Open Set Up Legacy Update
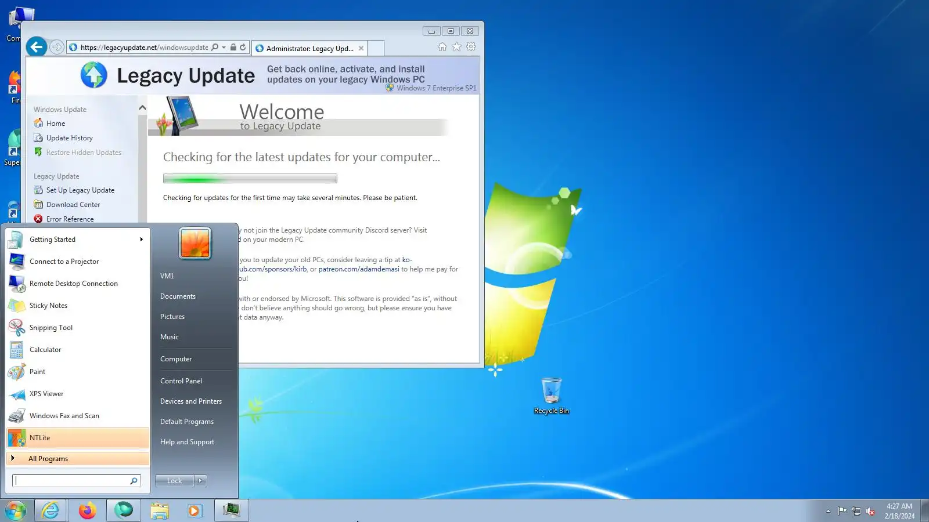The image size is (929, 522). [80, 190]
